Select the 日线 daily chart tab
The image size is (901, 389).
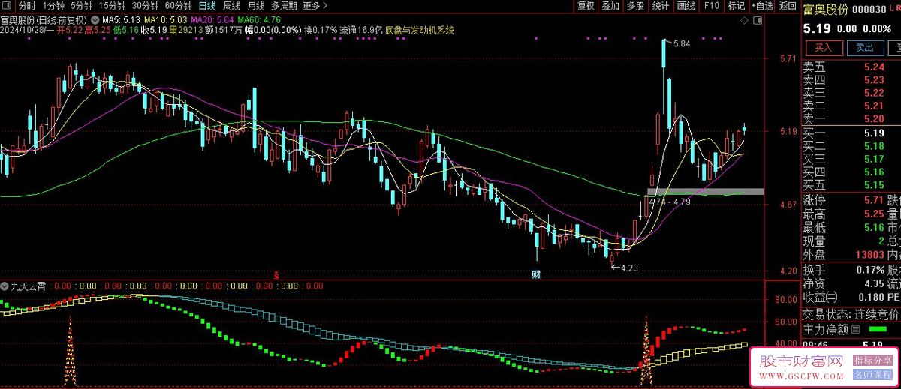pos(207,6)
